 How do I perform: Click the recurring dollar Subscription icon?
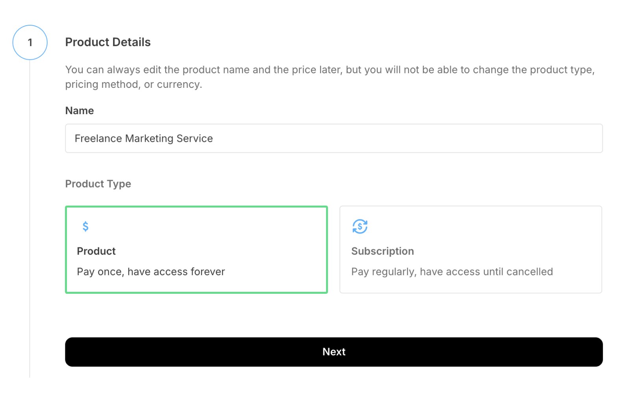(359, 226)
